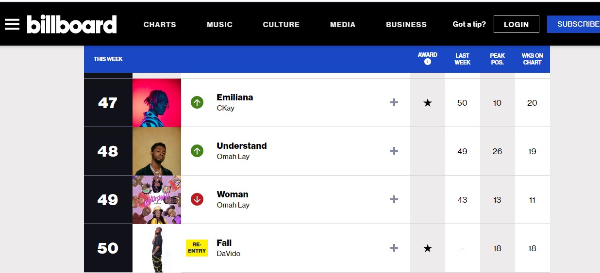Click the red down arrow for Woman
The image size is (600, 273).
197,199
